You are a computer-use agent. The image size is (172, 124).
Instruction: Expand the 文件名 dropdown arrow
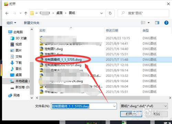pyautogui.click(x=115, y=106)
